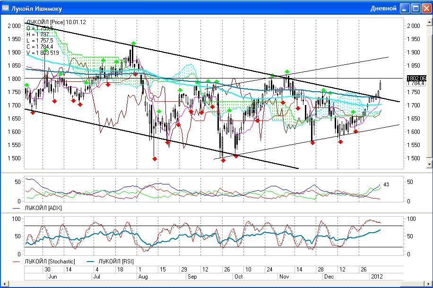Click the red Stochastic legend line swatch
This screenshot has height=288, width=433.
pyautogui.click(x=17, y=262)
